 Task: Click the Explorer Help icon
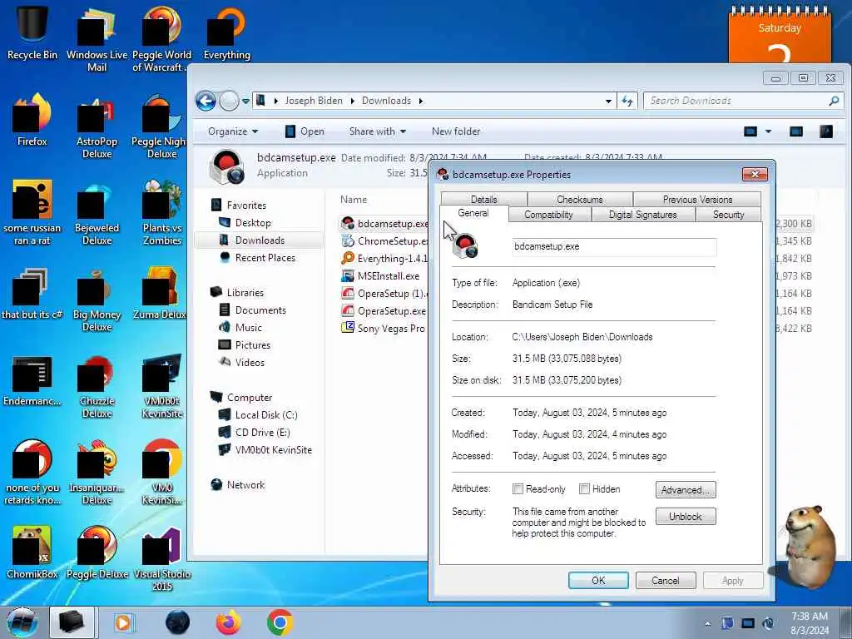coord(826,131)
